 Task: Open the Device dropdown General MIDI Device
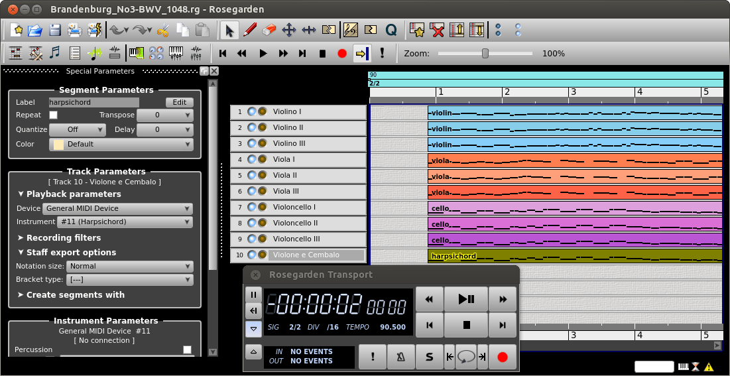click(x=117, y=208)
